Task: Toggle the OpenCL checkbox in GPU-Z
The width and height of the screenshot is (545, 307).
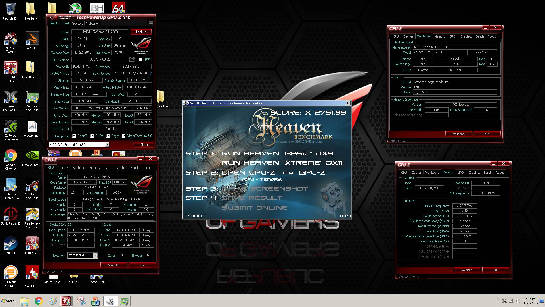Action: [x=74, y=136]
